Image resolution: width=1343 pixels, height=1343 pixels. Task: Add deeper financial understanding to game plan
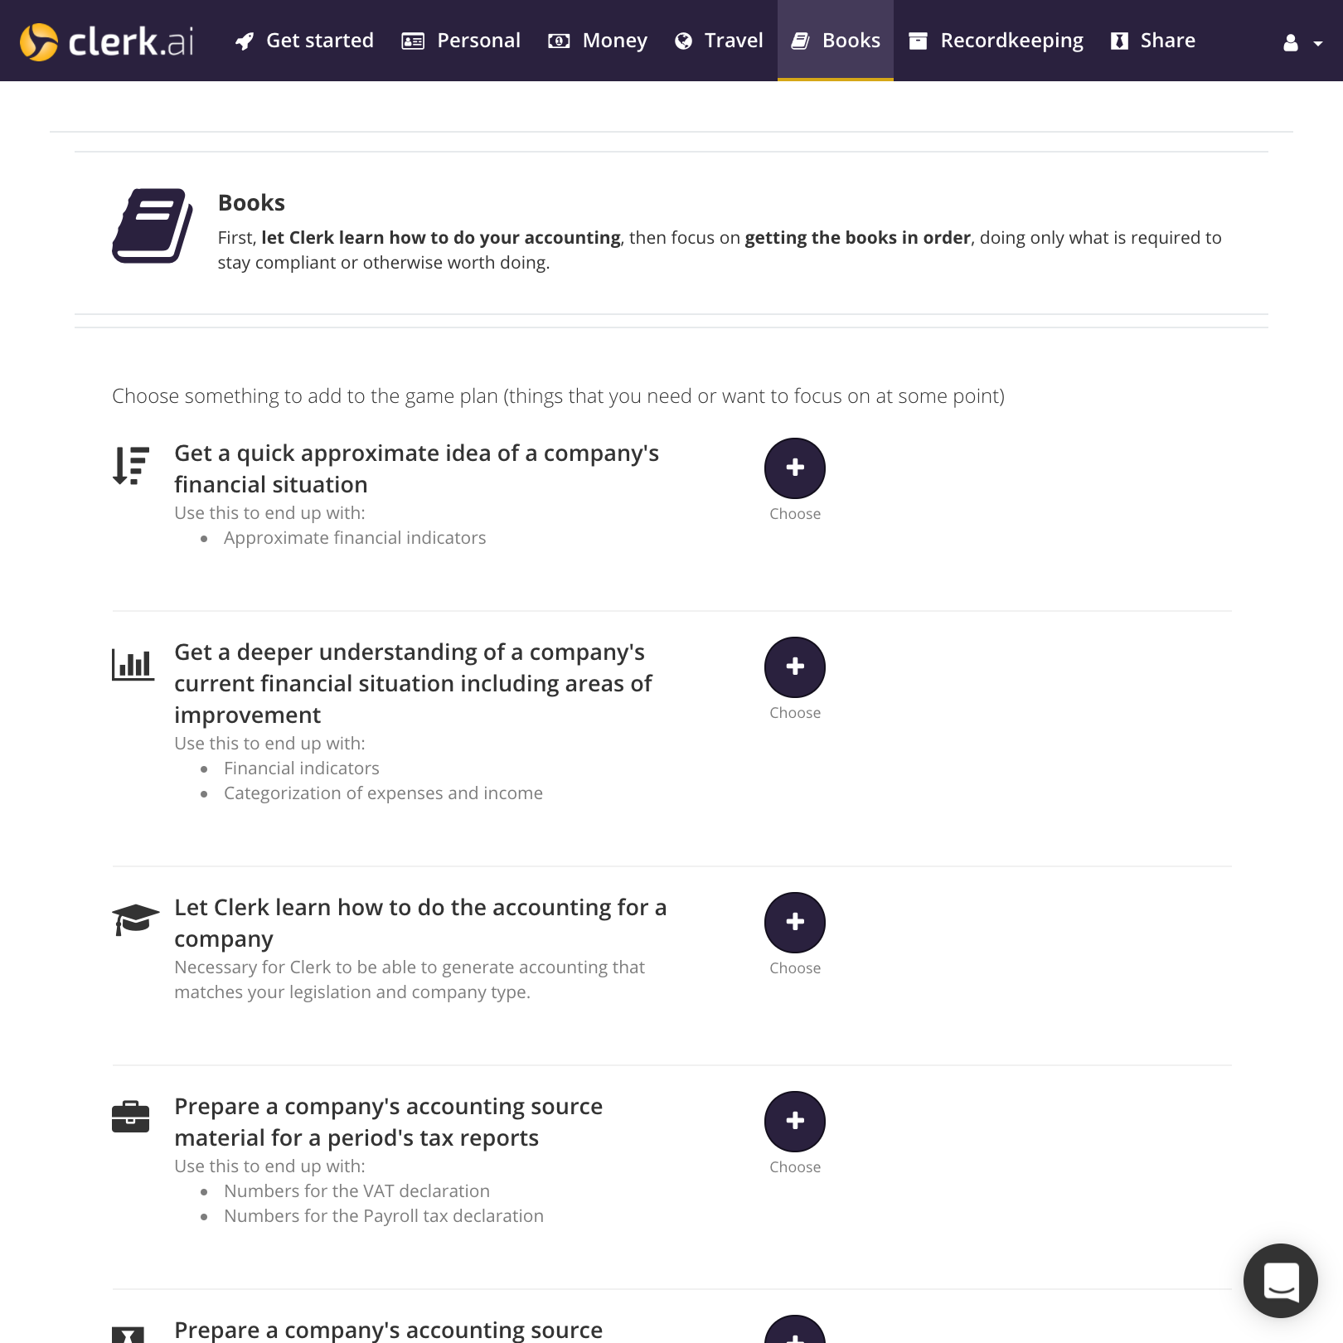pos(794,667)
